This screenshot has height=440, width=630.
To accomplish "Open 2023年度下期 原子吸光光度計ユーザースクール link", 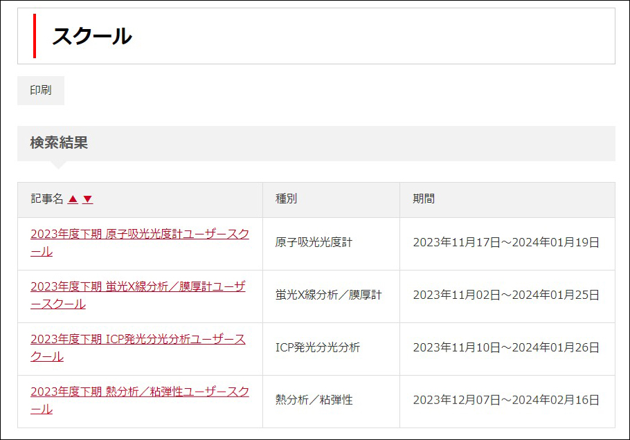I will tap(139, 243).
